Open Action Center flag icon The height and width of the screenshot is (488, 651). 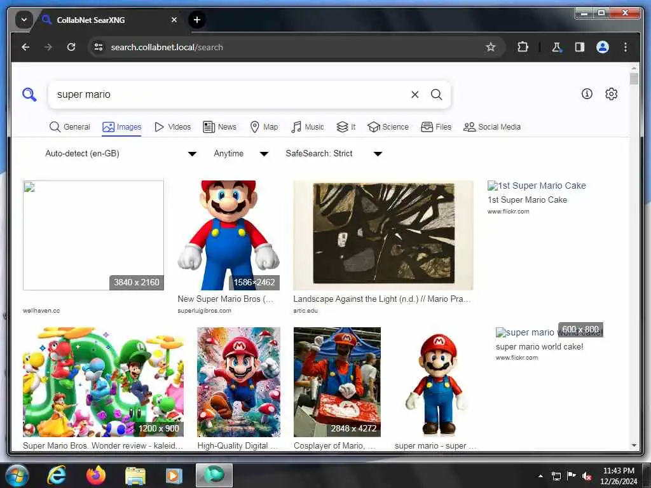pyautogui.click(x=572, y=476)
